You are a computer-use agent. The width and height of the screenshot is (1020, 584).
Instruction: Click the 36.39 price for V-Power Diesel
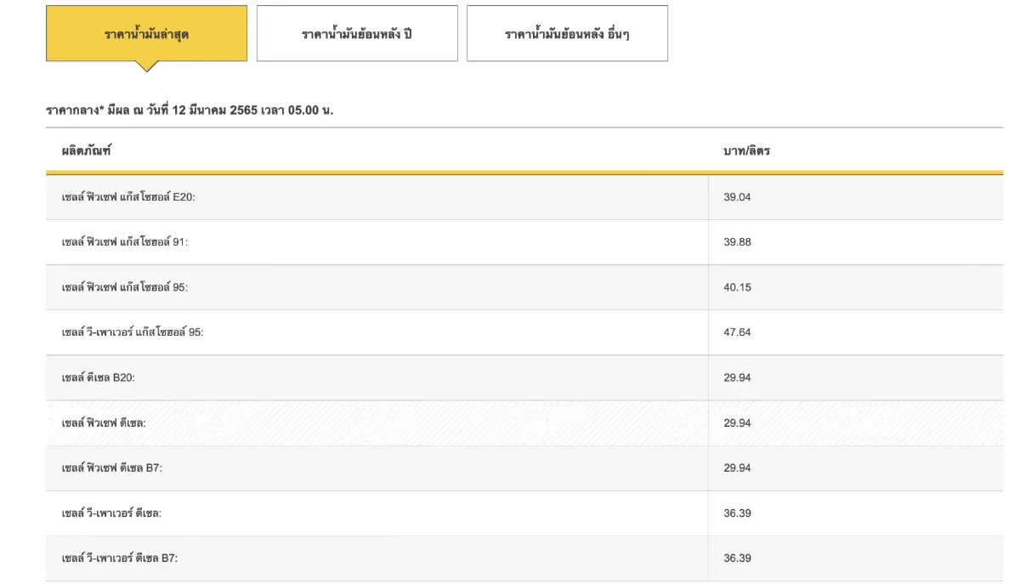[737, 513]
